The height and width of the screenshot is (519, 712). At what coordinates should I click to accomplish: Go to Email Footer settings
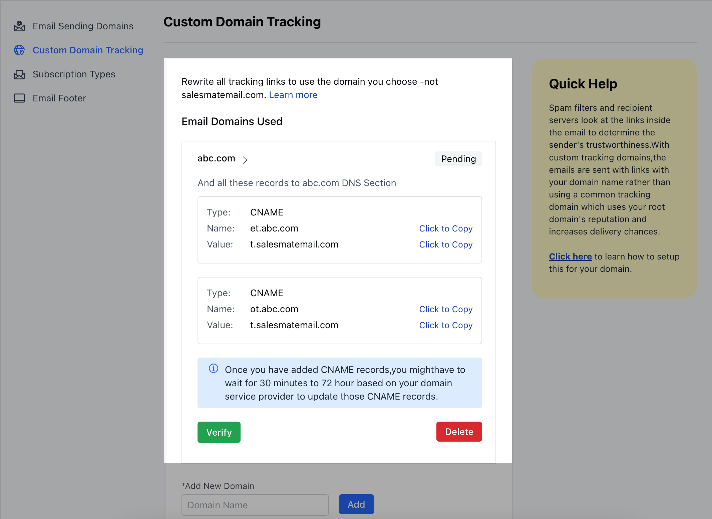tap(59, 98)
